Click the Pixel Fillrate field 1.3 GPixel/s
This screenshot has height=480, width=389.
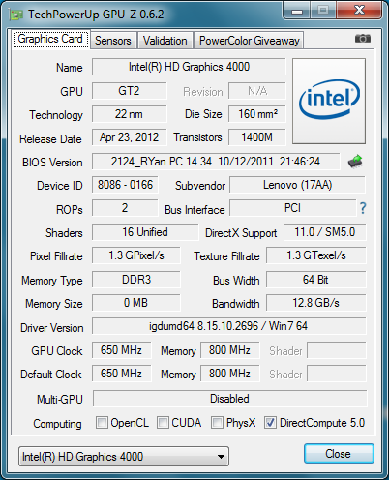[136, 255]
